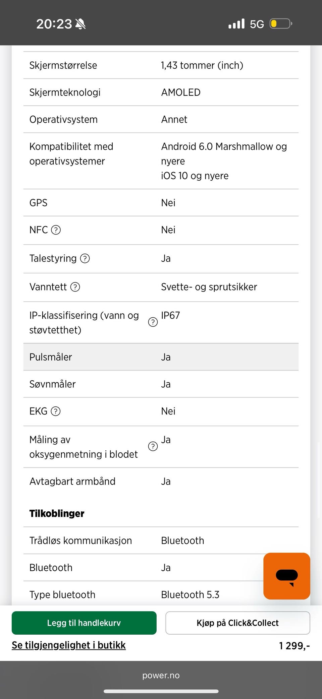Show oksygenmetning i blodet help icon

click(x=153, y=446)
